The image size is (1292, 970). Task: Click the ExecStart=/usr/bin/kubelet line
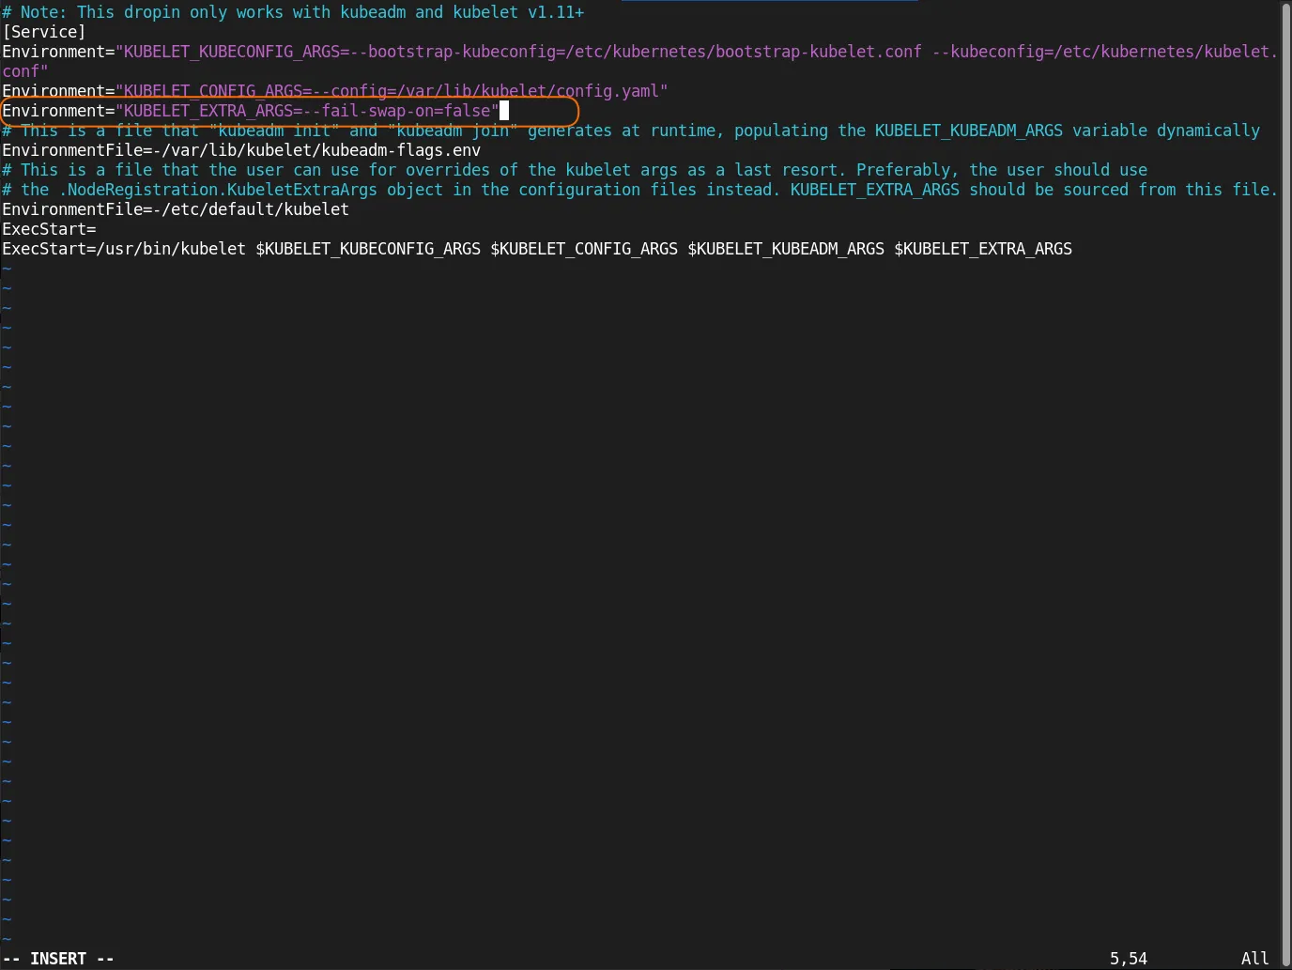(x=537, y=249)
